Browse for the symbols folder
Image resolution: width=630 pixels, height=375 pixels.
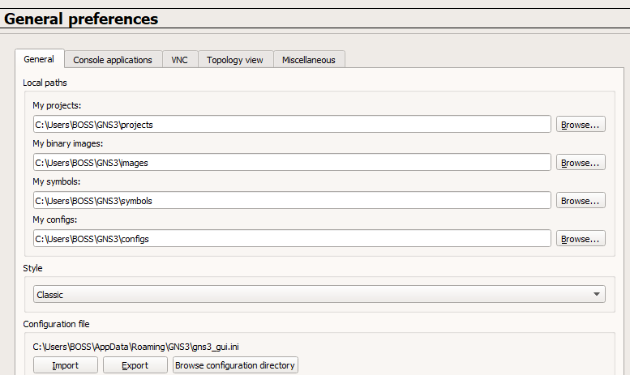coord(581,201)
